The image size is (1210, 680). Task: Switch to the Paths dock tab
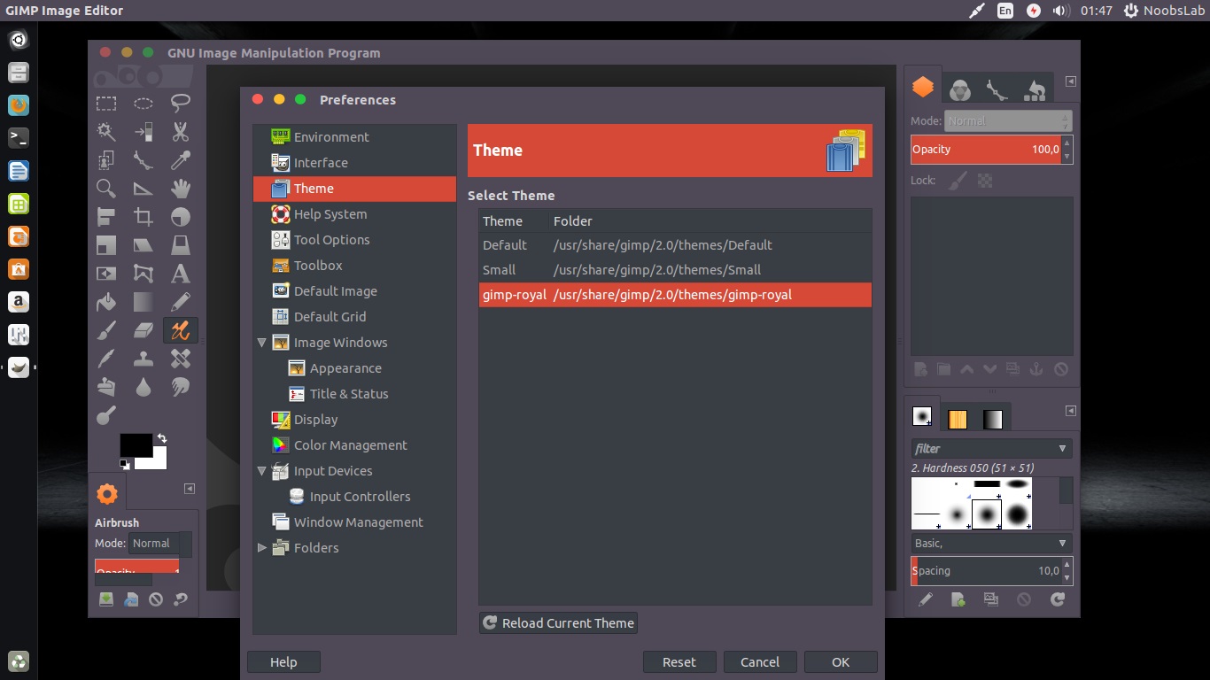pyautogui.click(x=997, y=89)
